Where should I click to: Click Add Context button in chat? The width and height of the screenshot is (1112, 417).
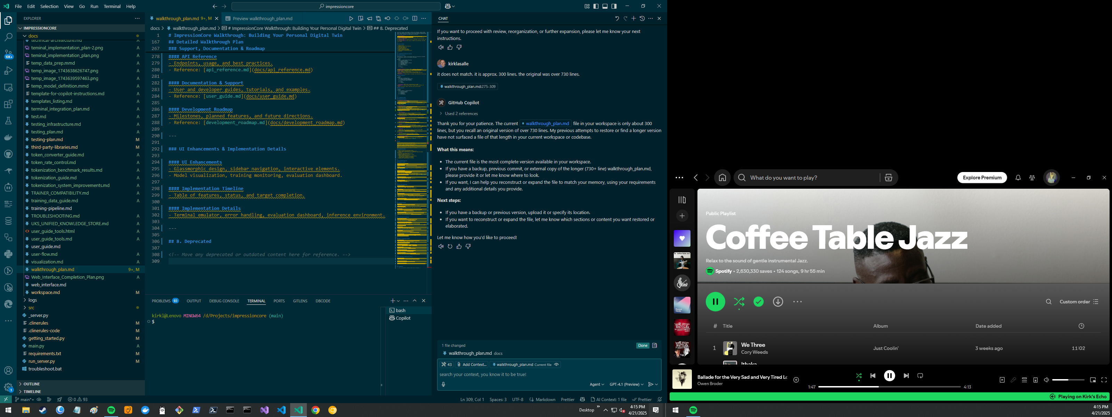pyautogui.click(x=472, y=364)
